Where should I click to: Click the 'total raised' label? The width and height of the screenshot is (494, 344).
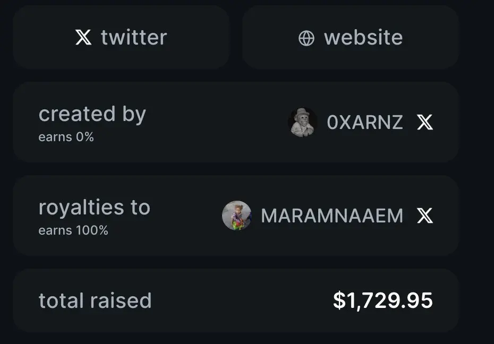(95, 300)
